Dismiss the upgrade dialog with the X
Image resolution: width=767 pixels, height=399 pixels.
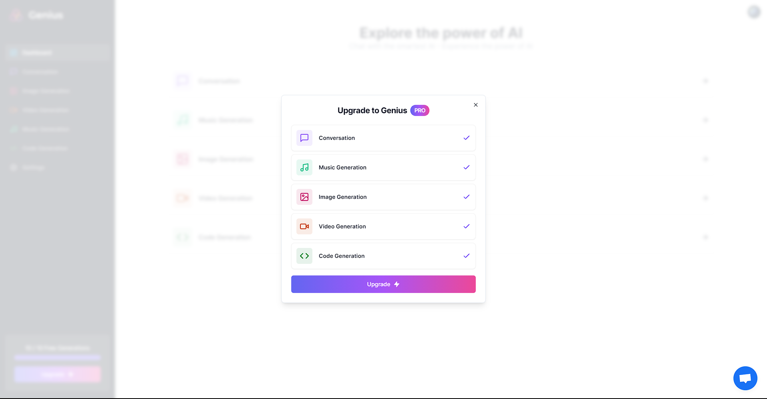pyautogui.click(x=475, y=105)
